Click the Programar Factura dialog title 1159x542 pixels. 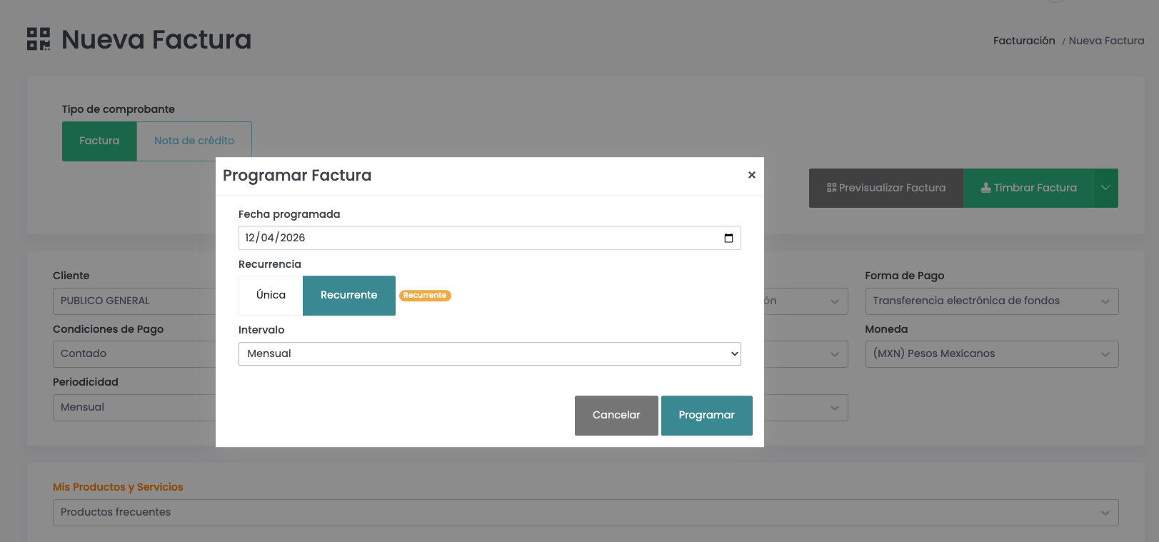coord(297,176)
